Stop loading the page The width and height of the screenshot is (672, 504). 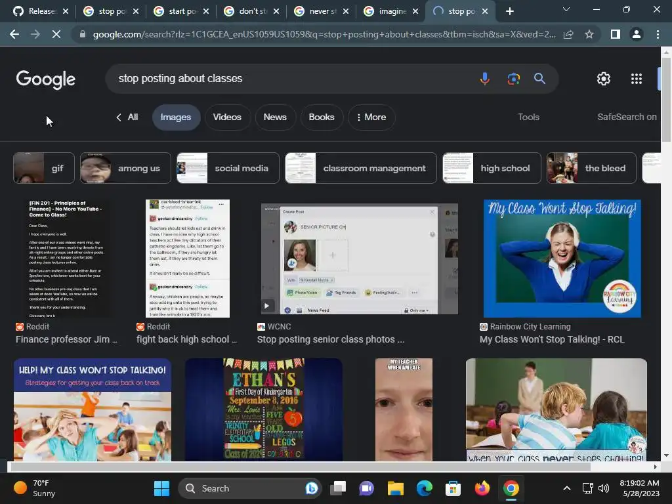pos(56,34)
